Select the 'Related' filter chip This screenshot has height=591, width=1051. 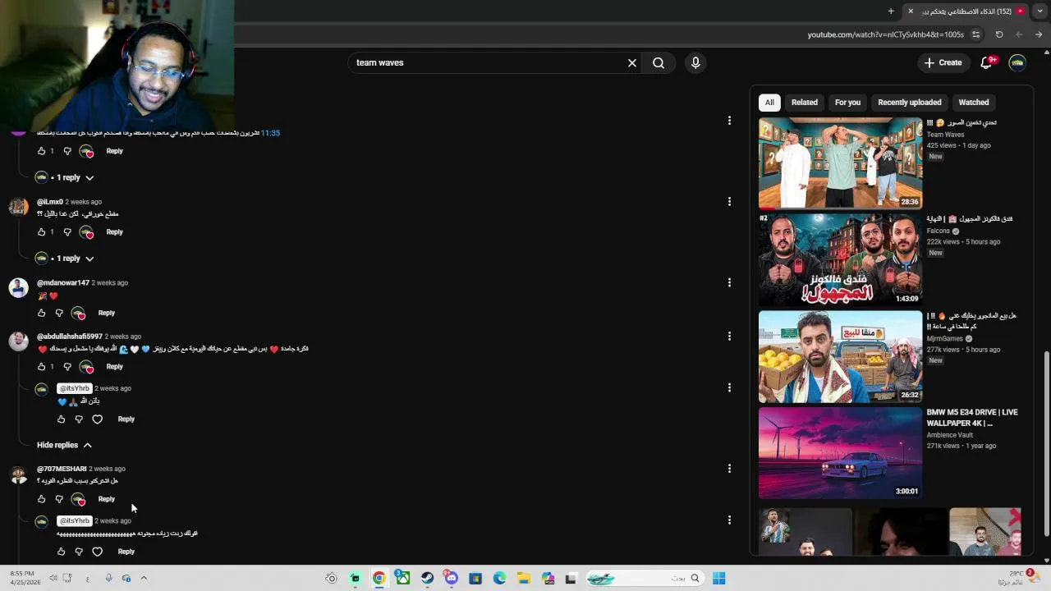[x=805, y=103]
